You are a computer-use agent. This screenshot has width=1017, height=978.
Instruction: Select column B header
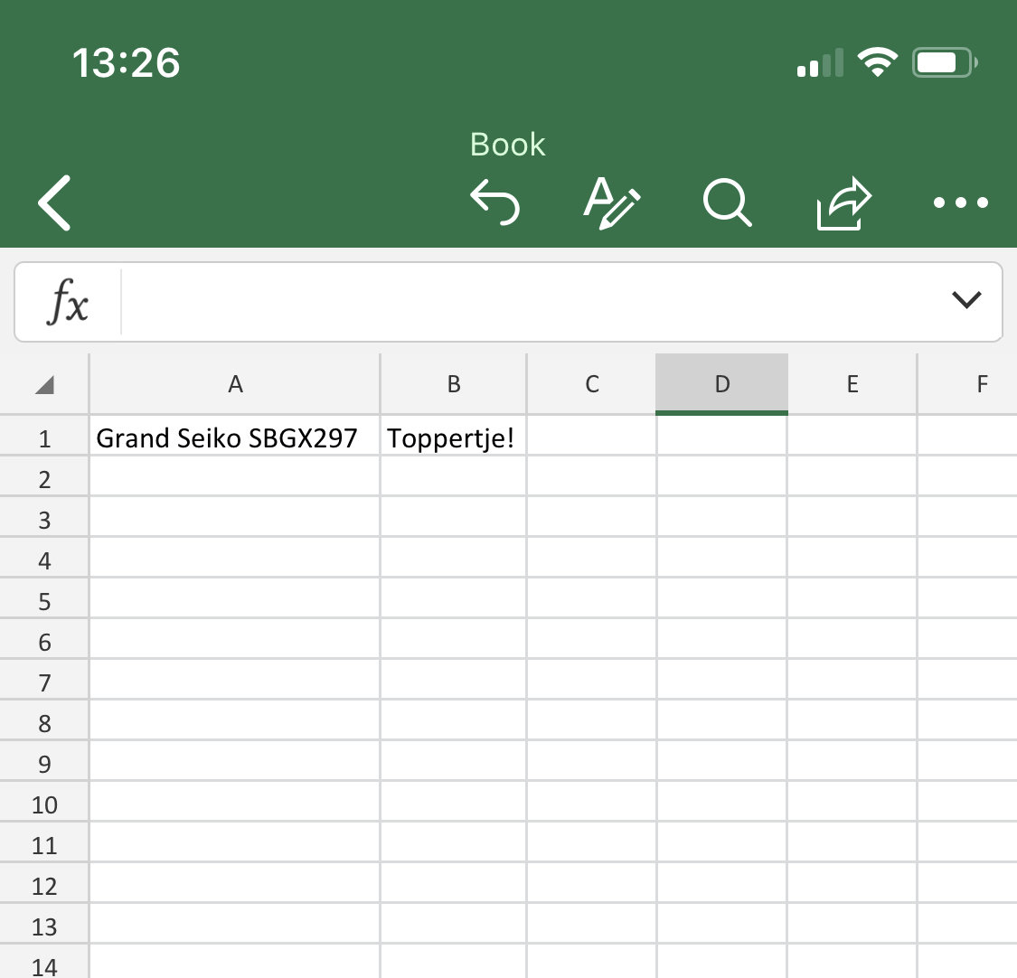click(x=454, y=384)
